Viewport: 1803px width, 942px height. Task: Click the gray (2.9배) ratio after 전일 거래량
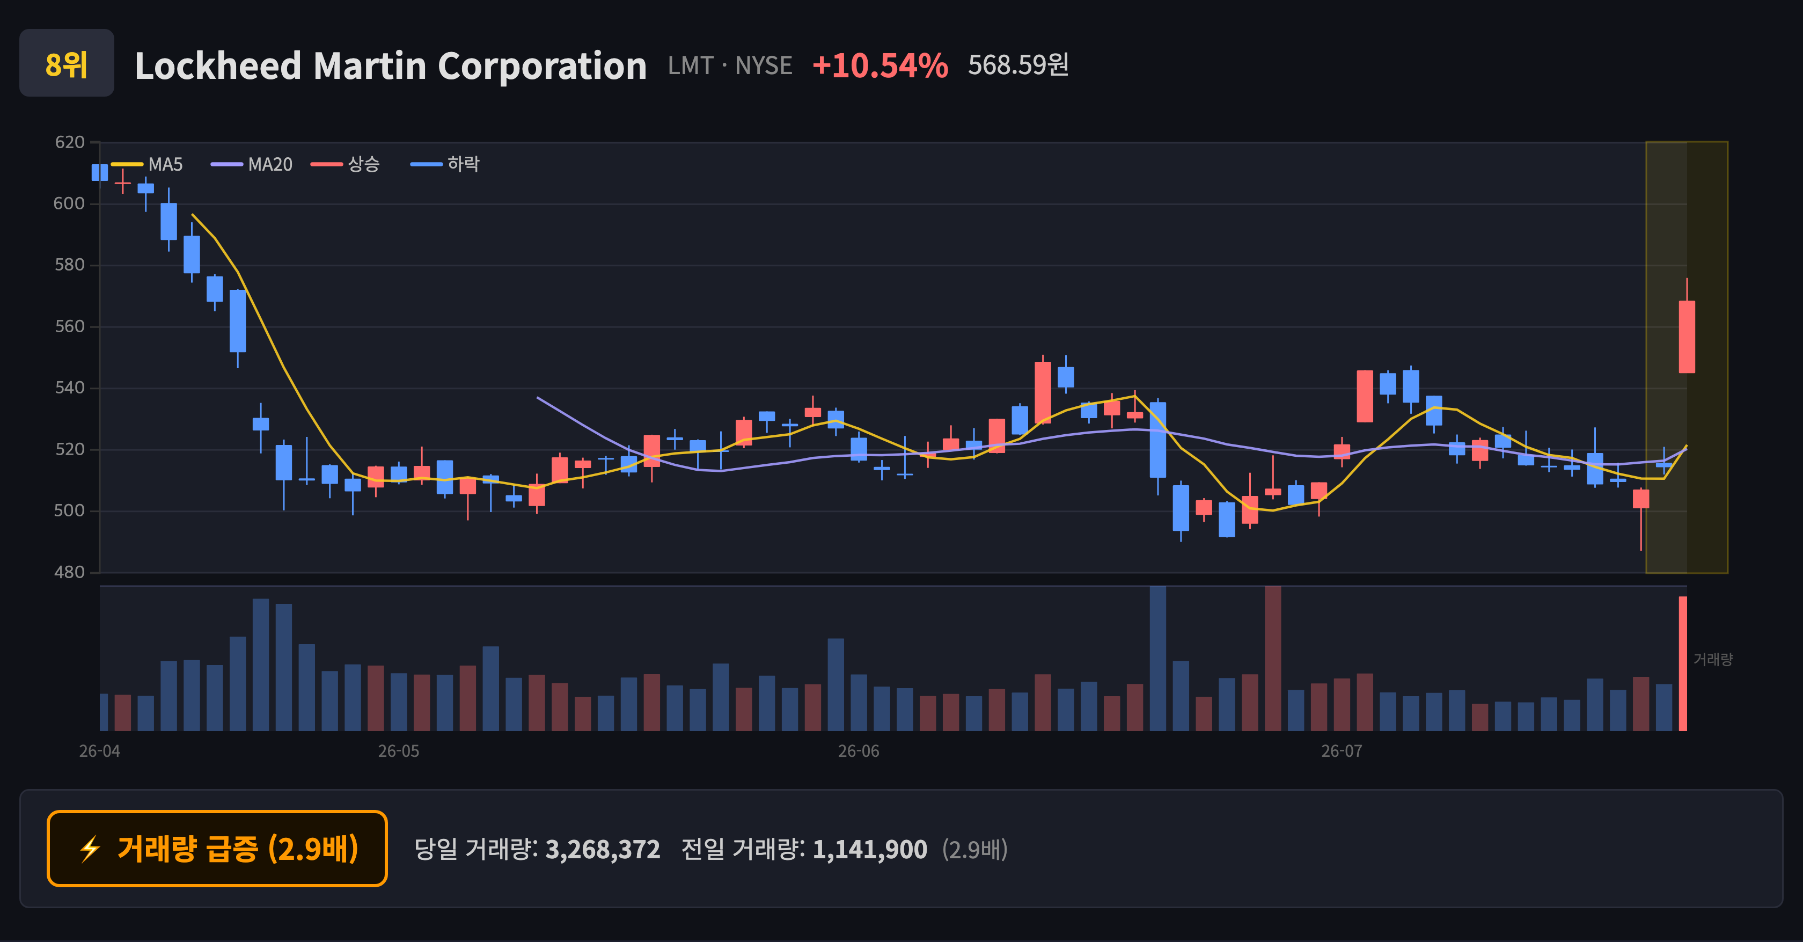click(975, 850)
